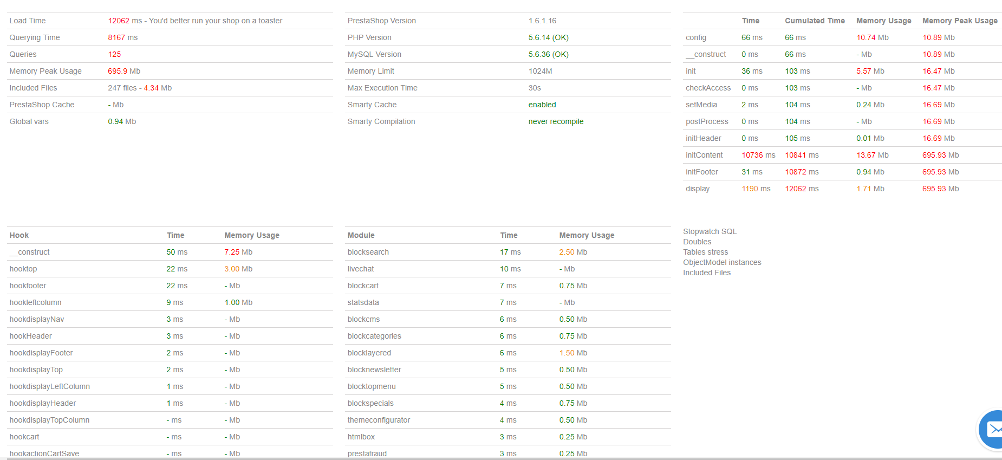Go to the Tables stress section
This screenshot has height=460, width=1002.
click(x=705, y=252)
